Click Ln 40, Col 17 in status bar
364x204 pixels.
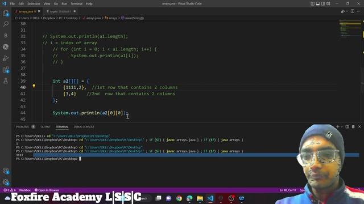[288, 190]
